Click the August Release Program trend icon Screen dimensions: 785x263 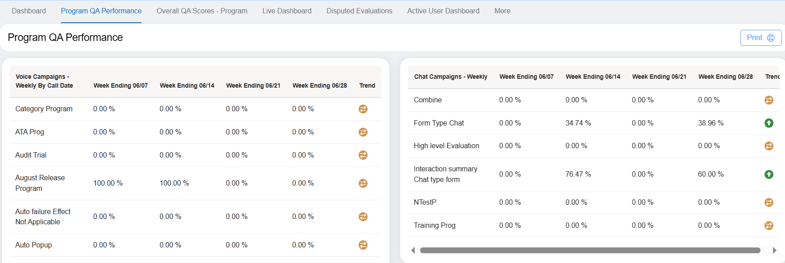point(363,183)
